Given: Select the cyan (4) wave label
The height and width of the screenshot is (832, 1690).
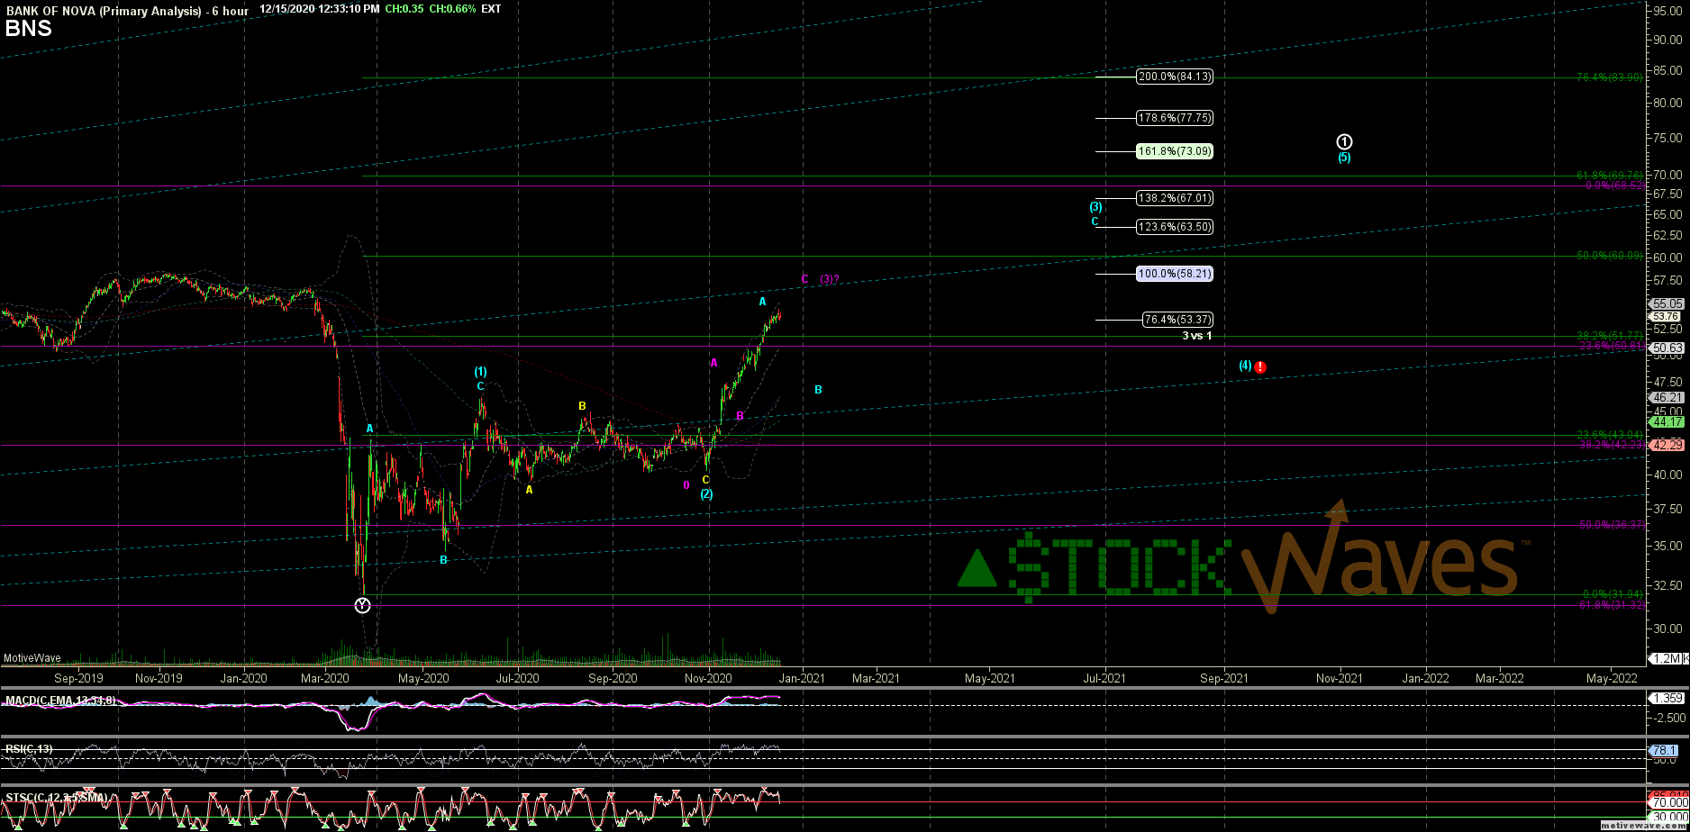Looking at the screenshot, I should 1245,366.
